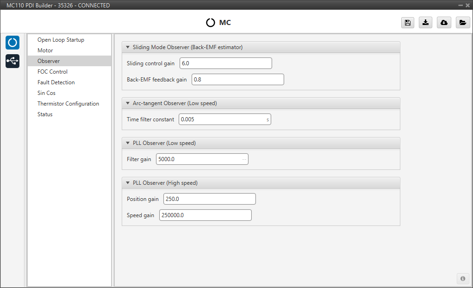Click the info icon at bottom right
473x288 pixels.
click(462, 278)
